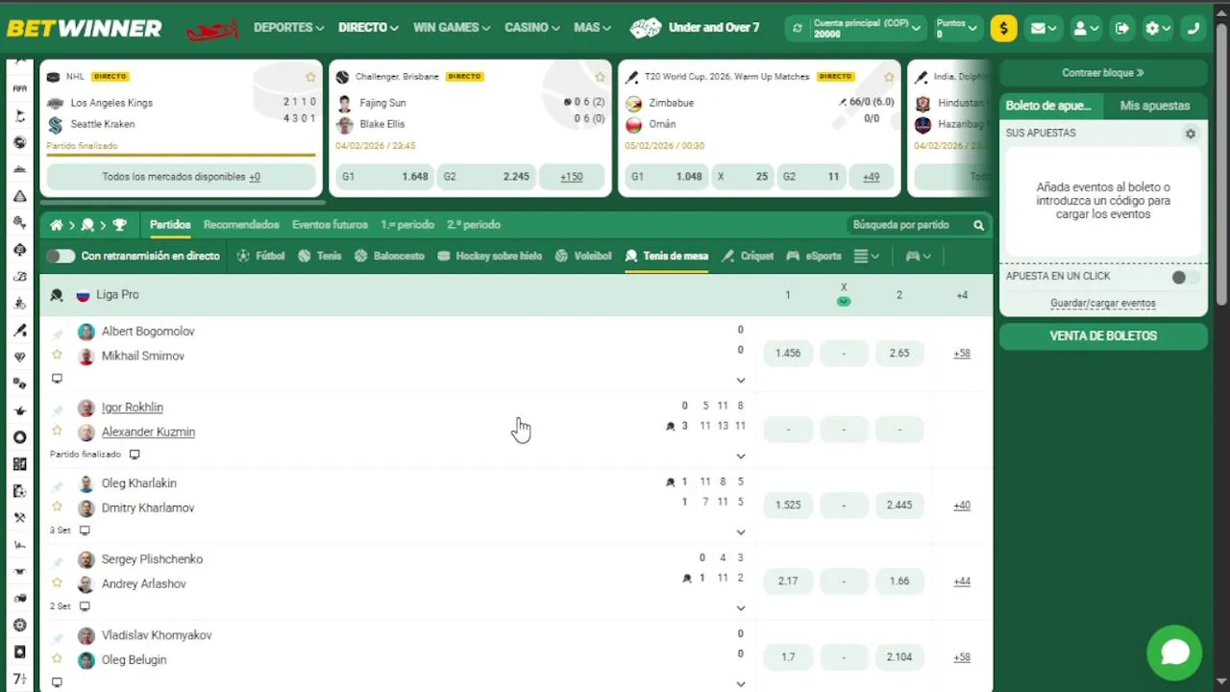Click the pin icon for Sergey Plishchenko match
This screenshot has width=1230, height=692.
point(58,561)
